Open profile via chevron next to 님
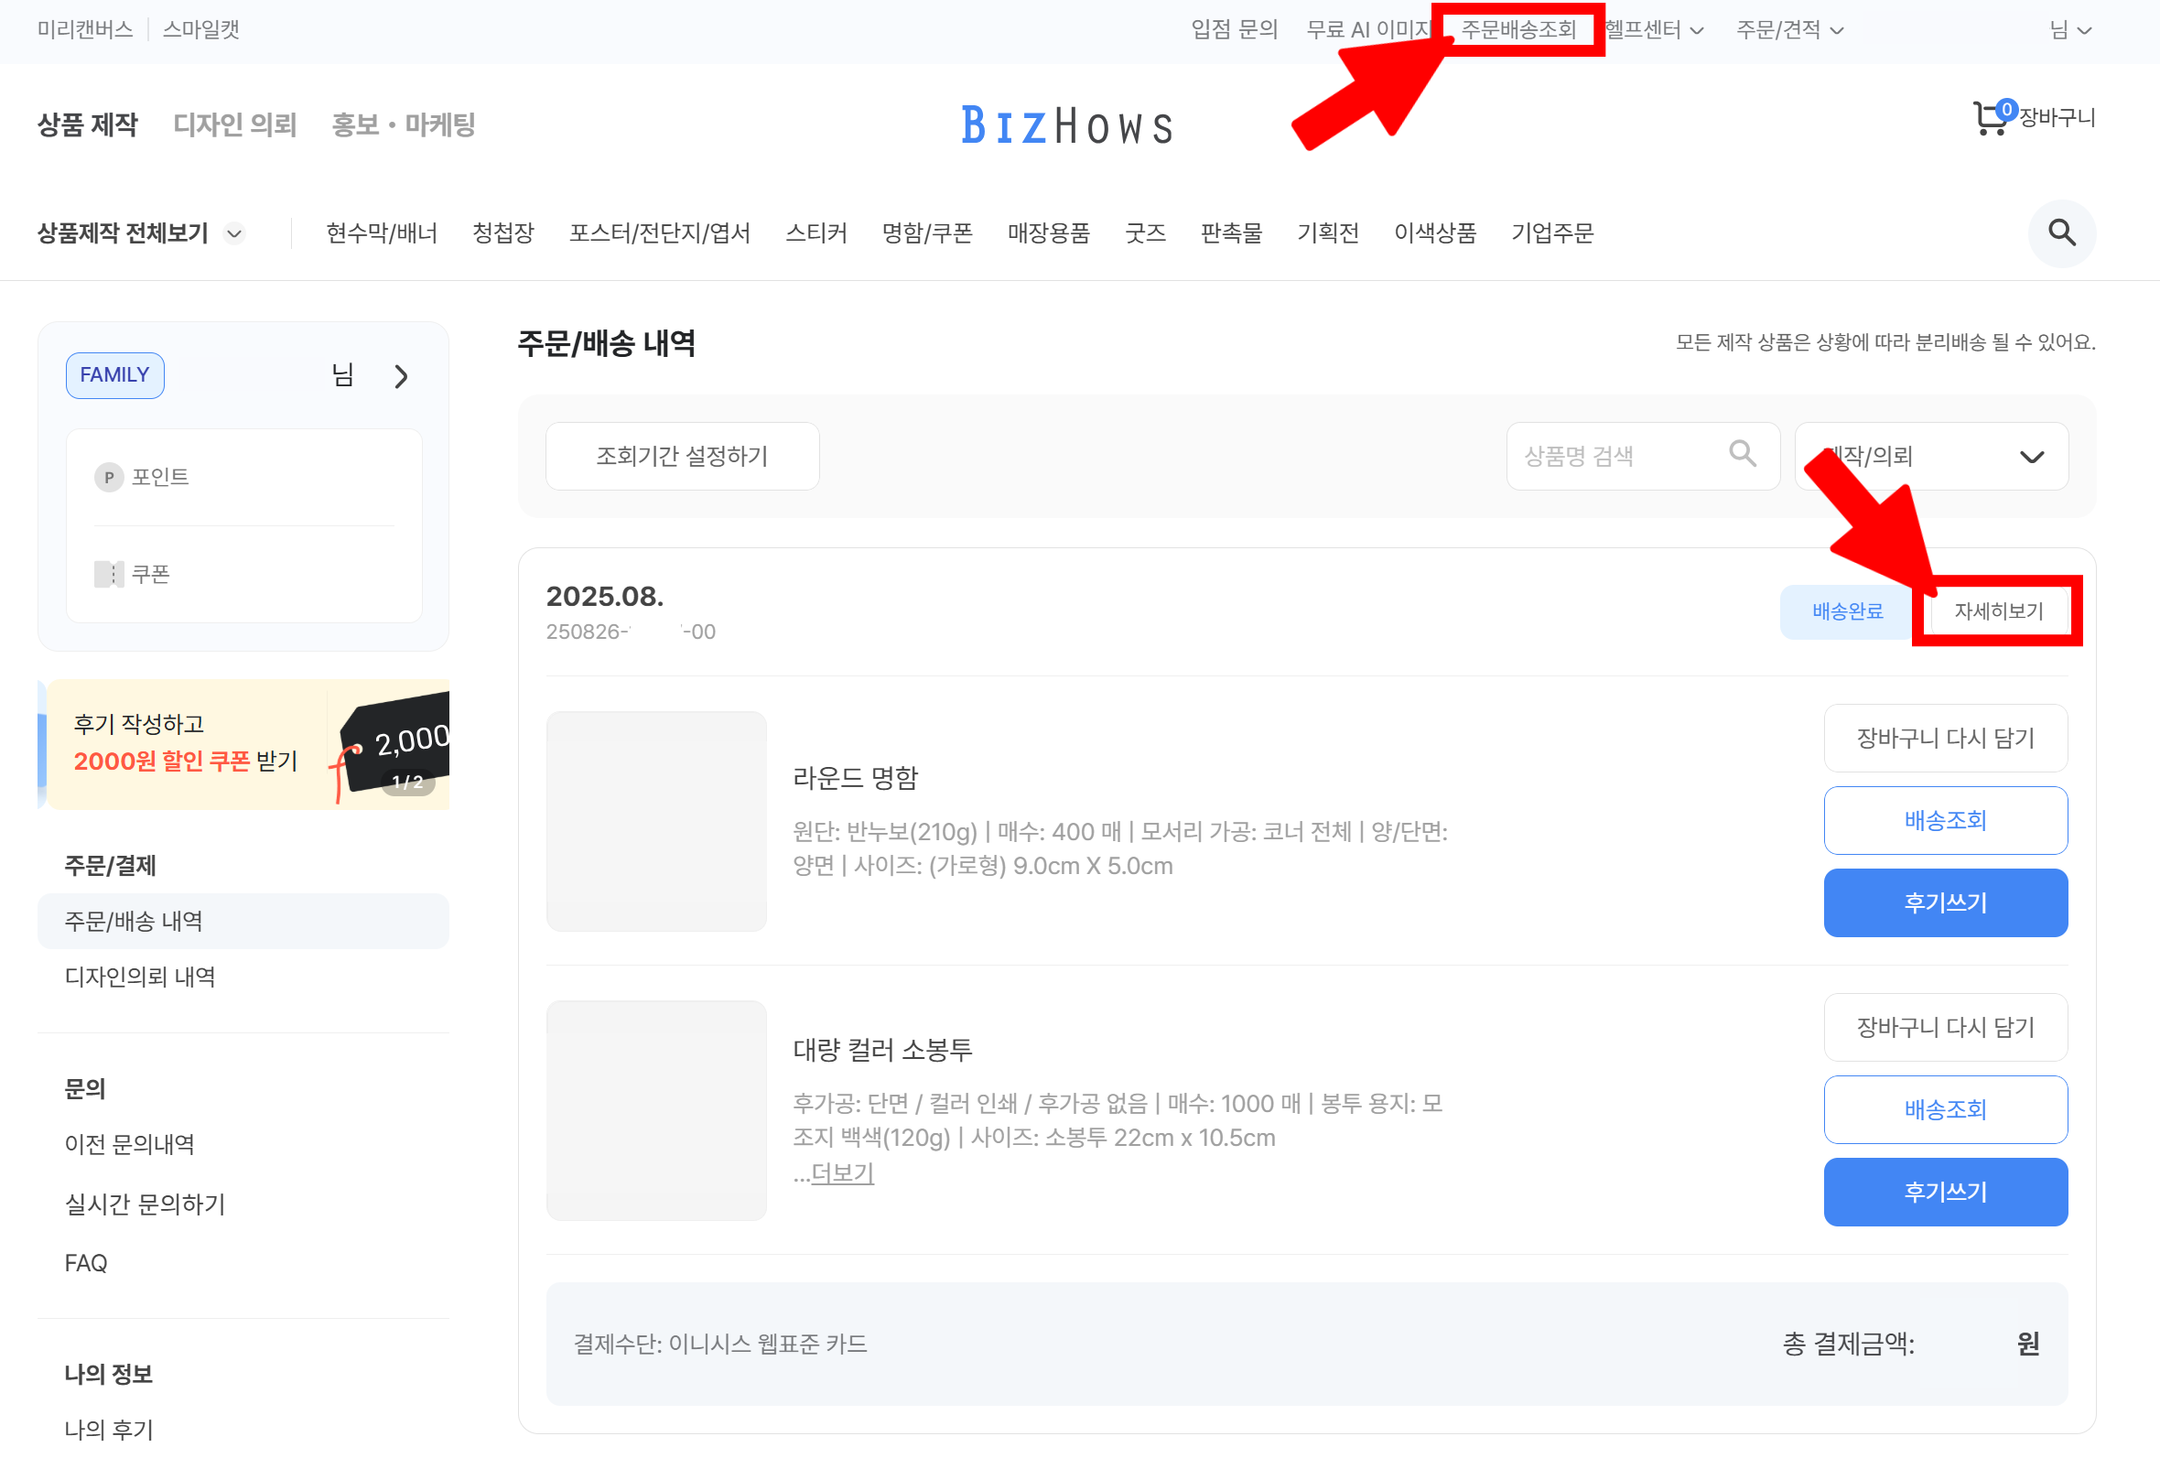Image resolution: width=2160 pixels, height=1458 pixels. coord(401,376)
